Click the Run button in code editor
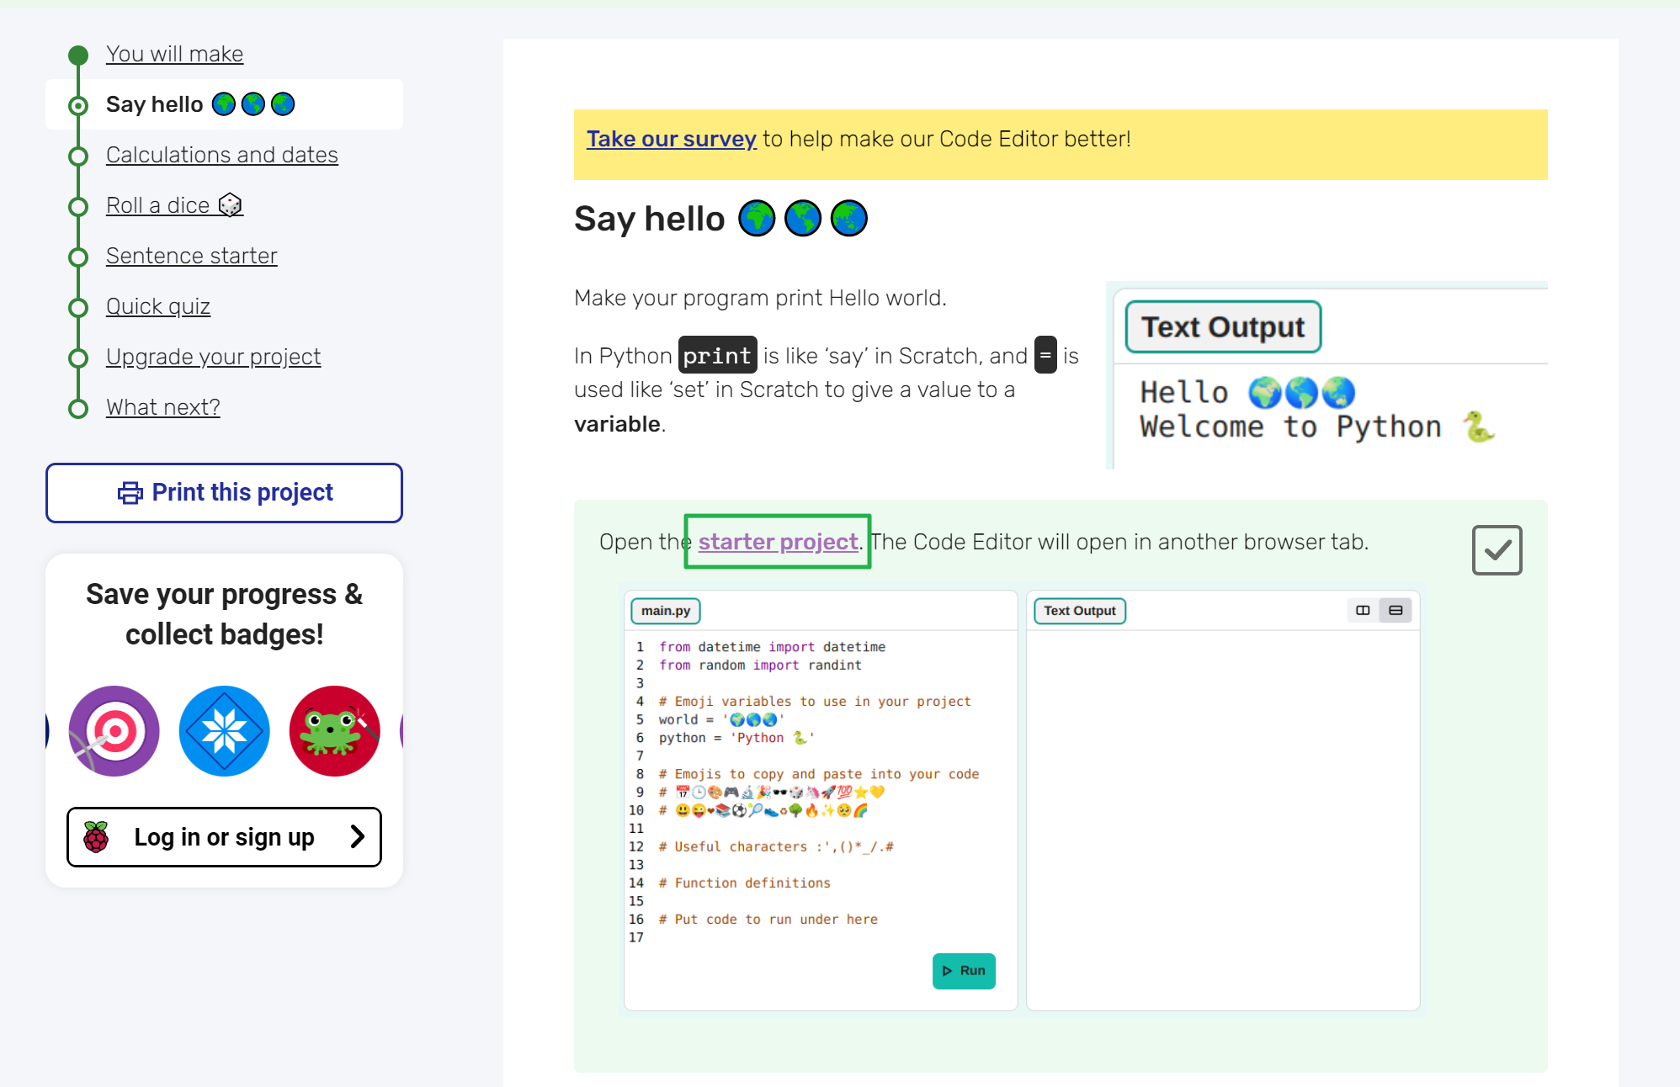This screenshot has height=1087, width=1680. [964, 969]
